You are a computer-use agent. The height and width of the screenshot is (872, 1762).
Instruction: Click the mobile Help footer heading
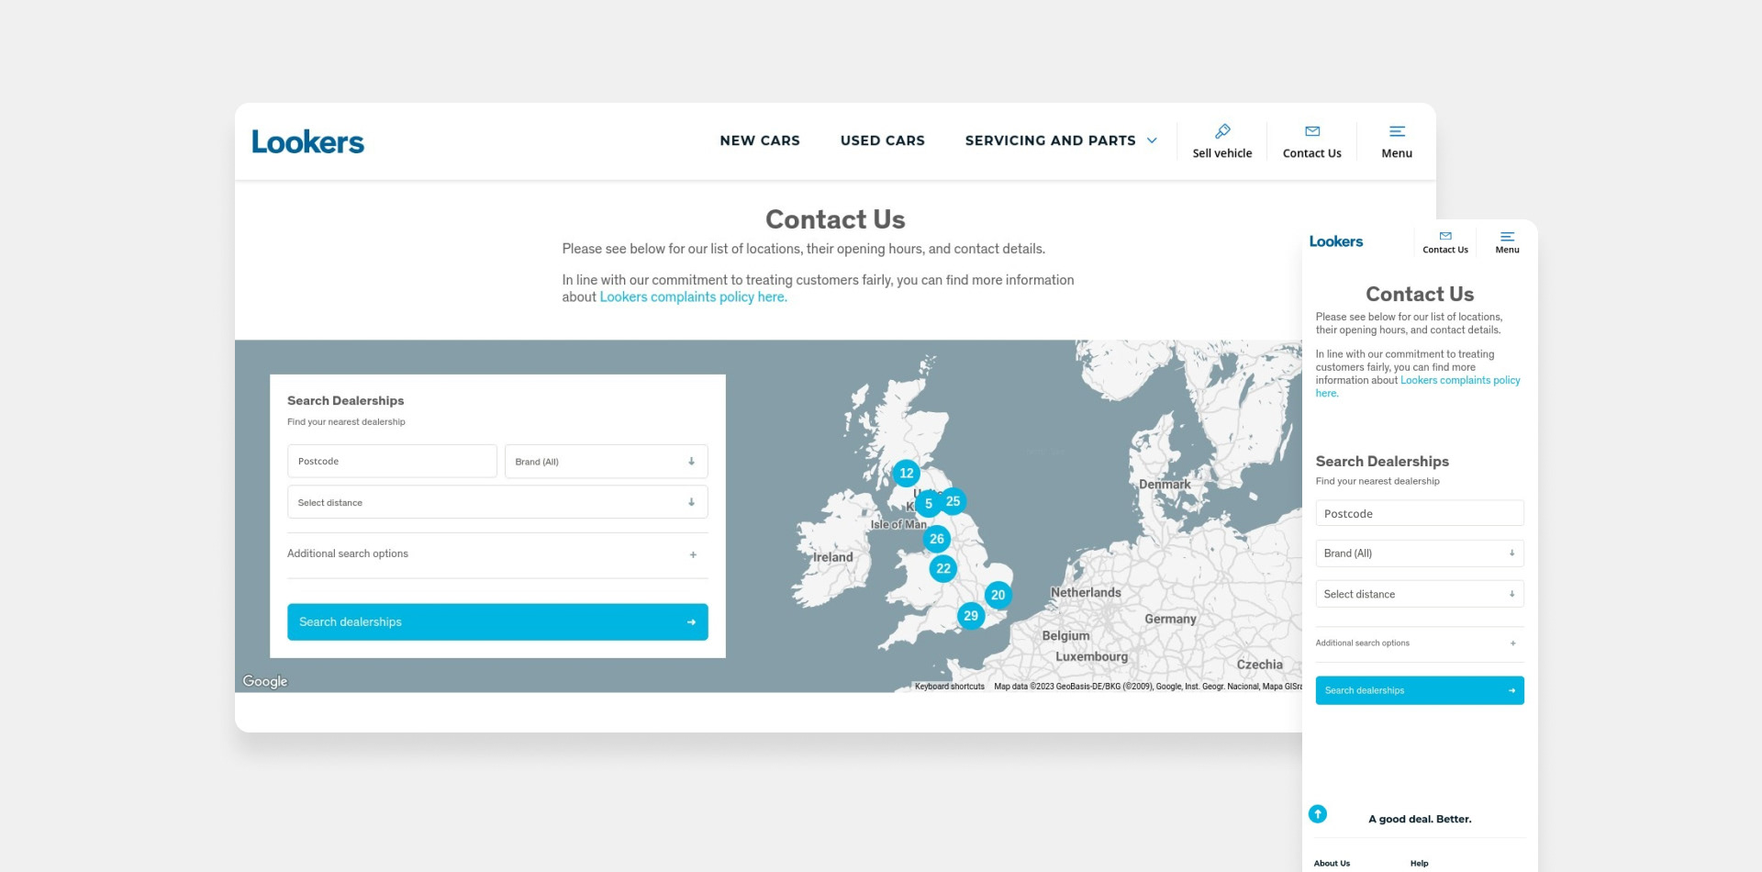1419,863
